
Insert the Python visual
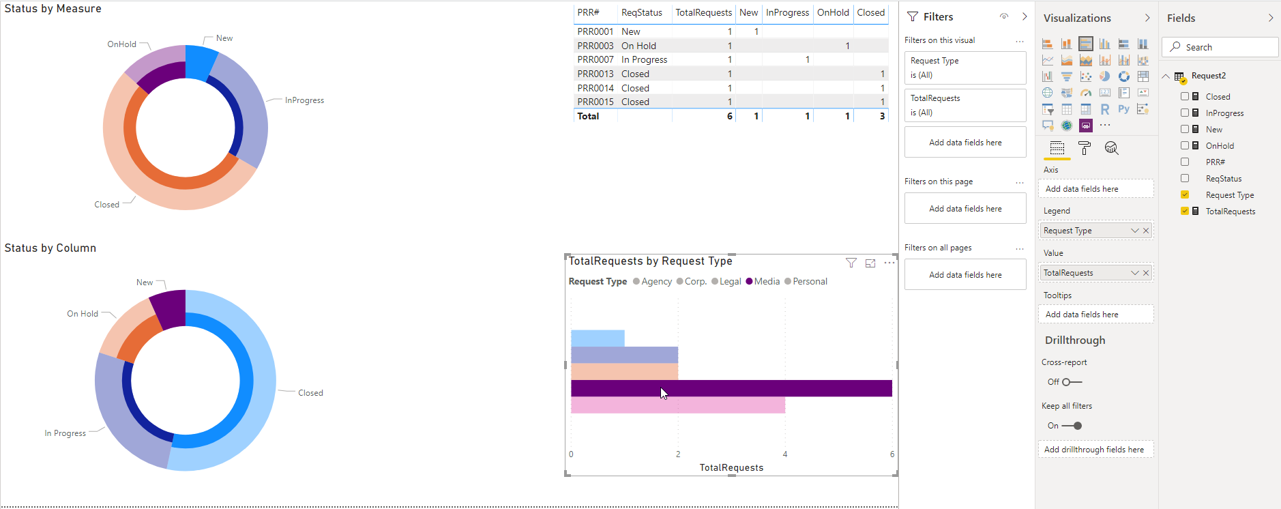coord(1123,109)
